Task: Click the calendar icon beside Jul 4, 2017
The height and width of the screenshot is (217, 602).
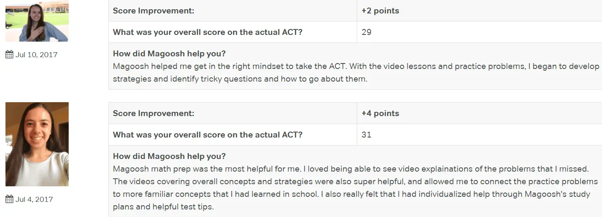Action: click(x=9, y=199)
